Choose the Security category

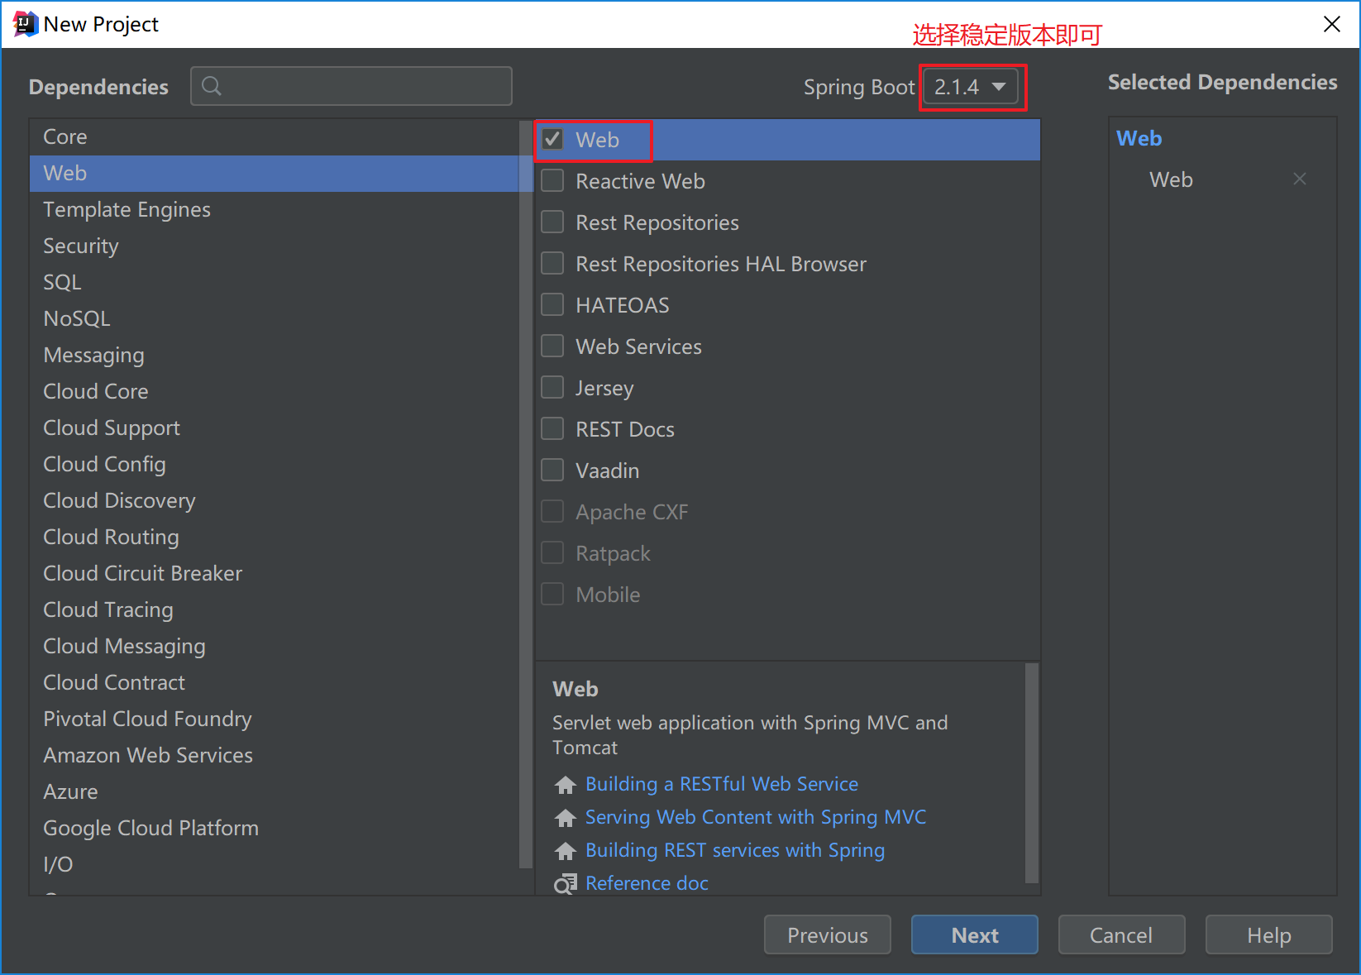coord(275,246)
